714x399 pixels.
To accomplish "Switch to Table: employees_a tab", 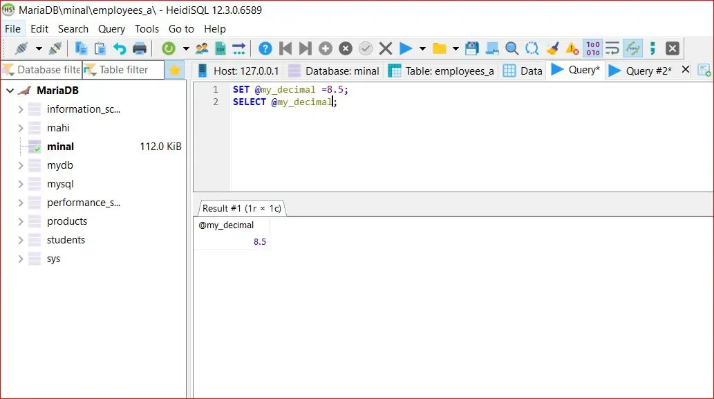I will [x=442, y=71].
